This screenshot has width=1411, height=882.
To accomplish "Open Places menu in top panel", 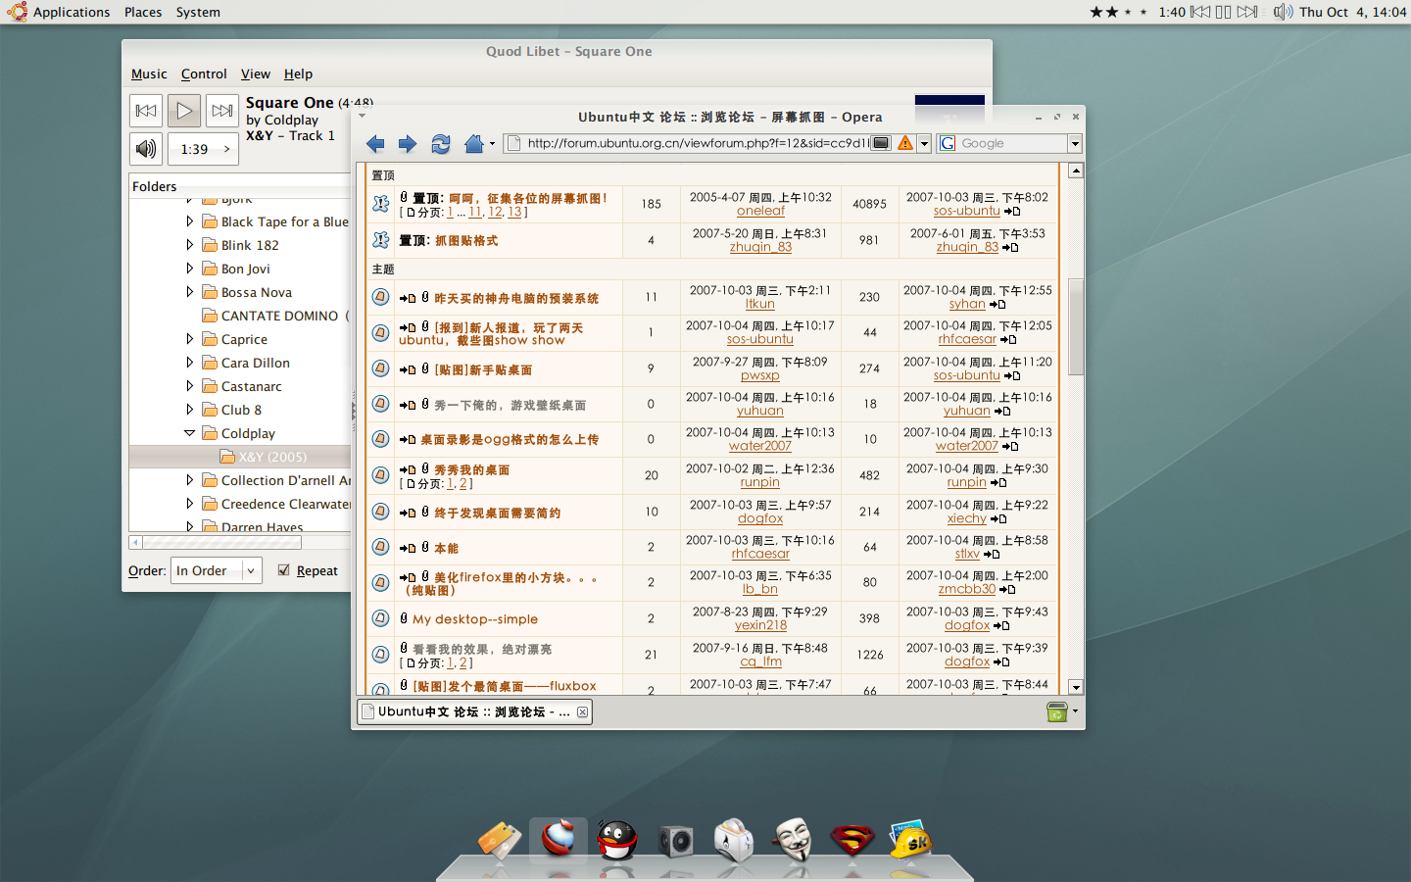I will 143,12.
